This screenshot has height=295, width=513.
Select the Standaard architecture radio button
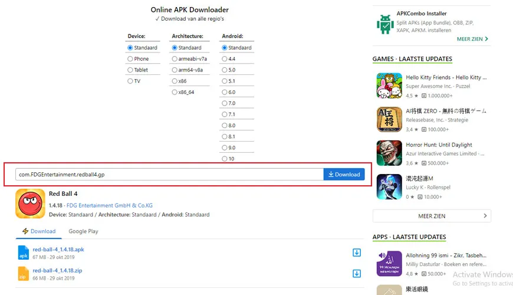click(175, 48)
